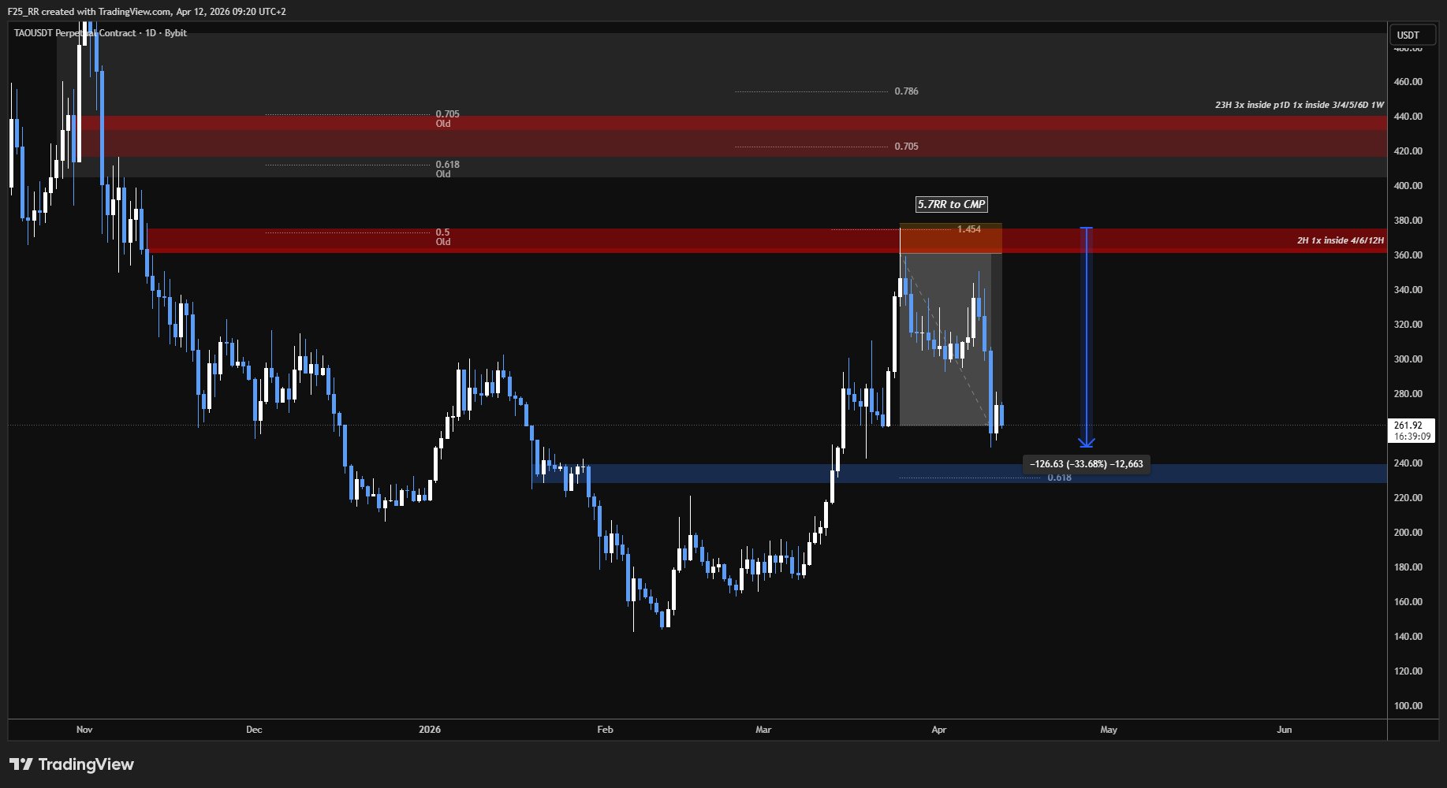Click the 180.00 price axis label
The height and width of the screenshot is (788, 1447).
1408,567
